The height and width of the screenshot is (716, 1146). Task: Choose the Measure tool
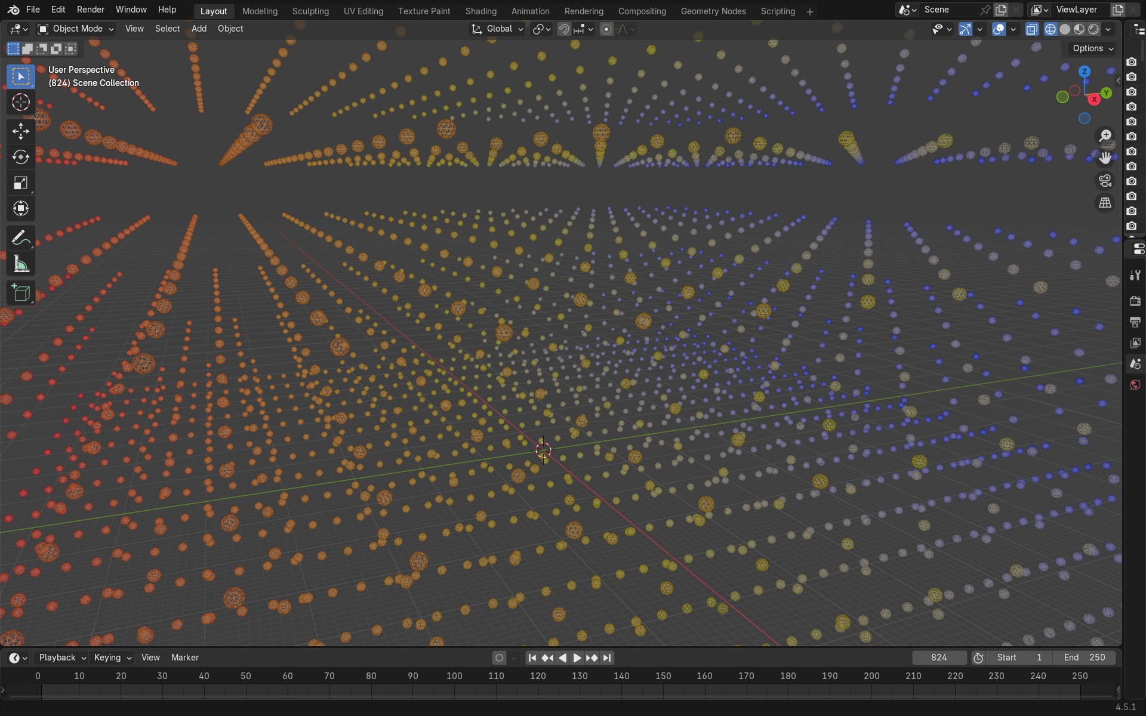tap(21, 264)
